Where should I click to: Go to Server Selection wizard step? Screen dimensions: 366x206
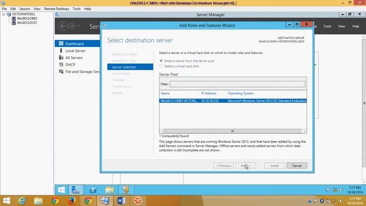click(130, 67)
